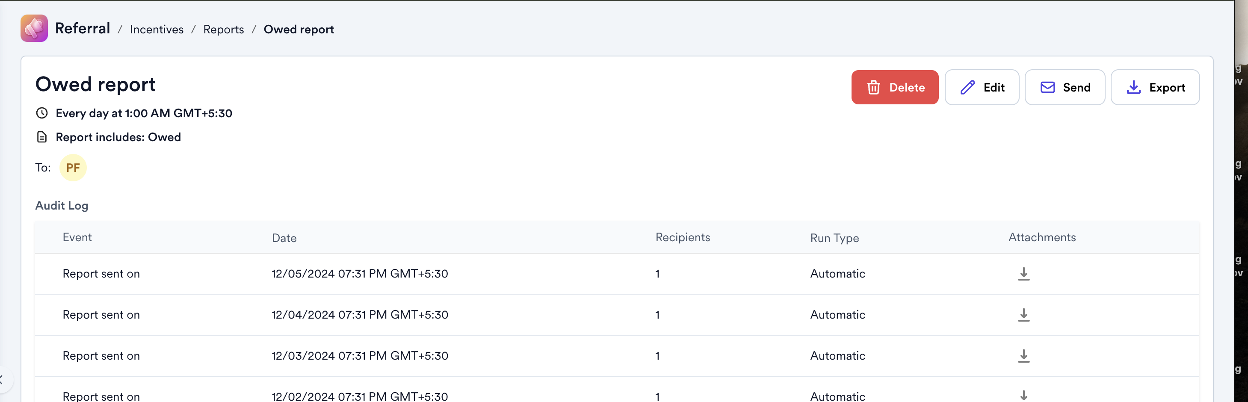Click the document icon beside Report includes
Image resolution: width=1248 pixels, height=402 pixels.
point(41,137)
